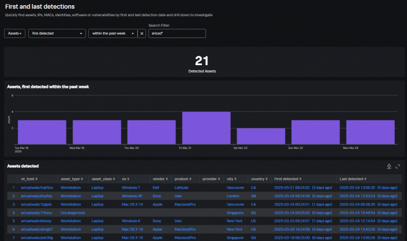407x241 pixels.
Task: Sort table by provider column
Action: click(x=211, y=179)
